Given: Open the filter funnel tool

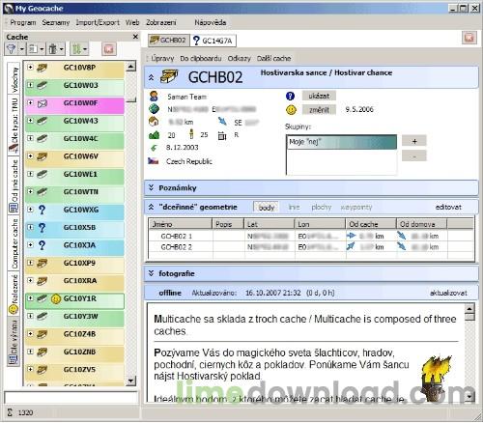Looking at the screenshot, I should (x=12, y=49).
